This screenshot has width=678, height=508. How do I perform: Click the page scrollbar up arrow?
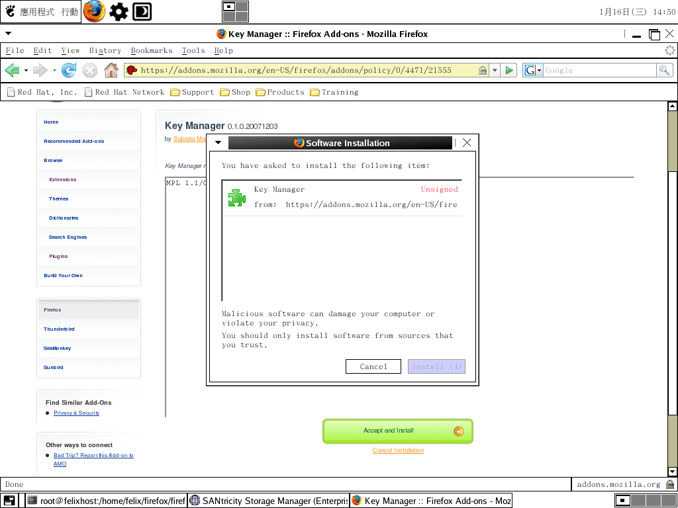coord(672,106)
